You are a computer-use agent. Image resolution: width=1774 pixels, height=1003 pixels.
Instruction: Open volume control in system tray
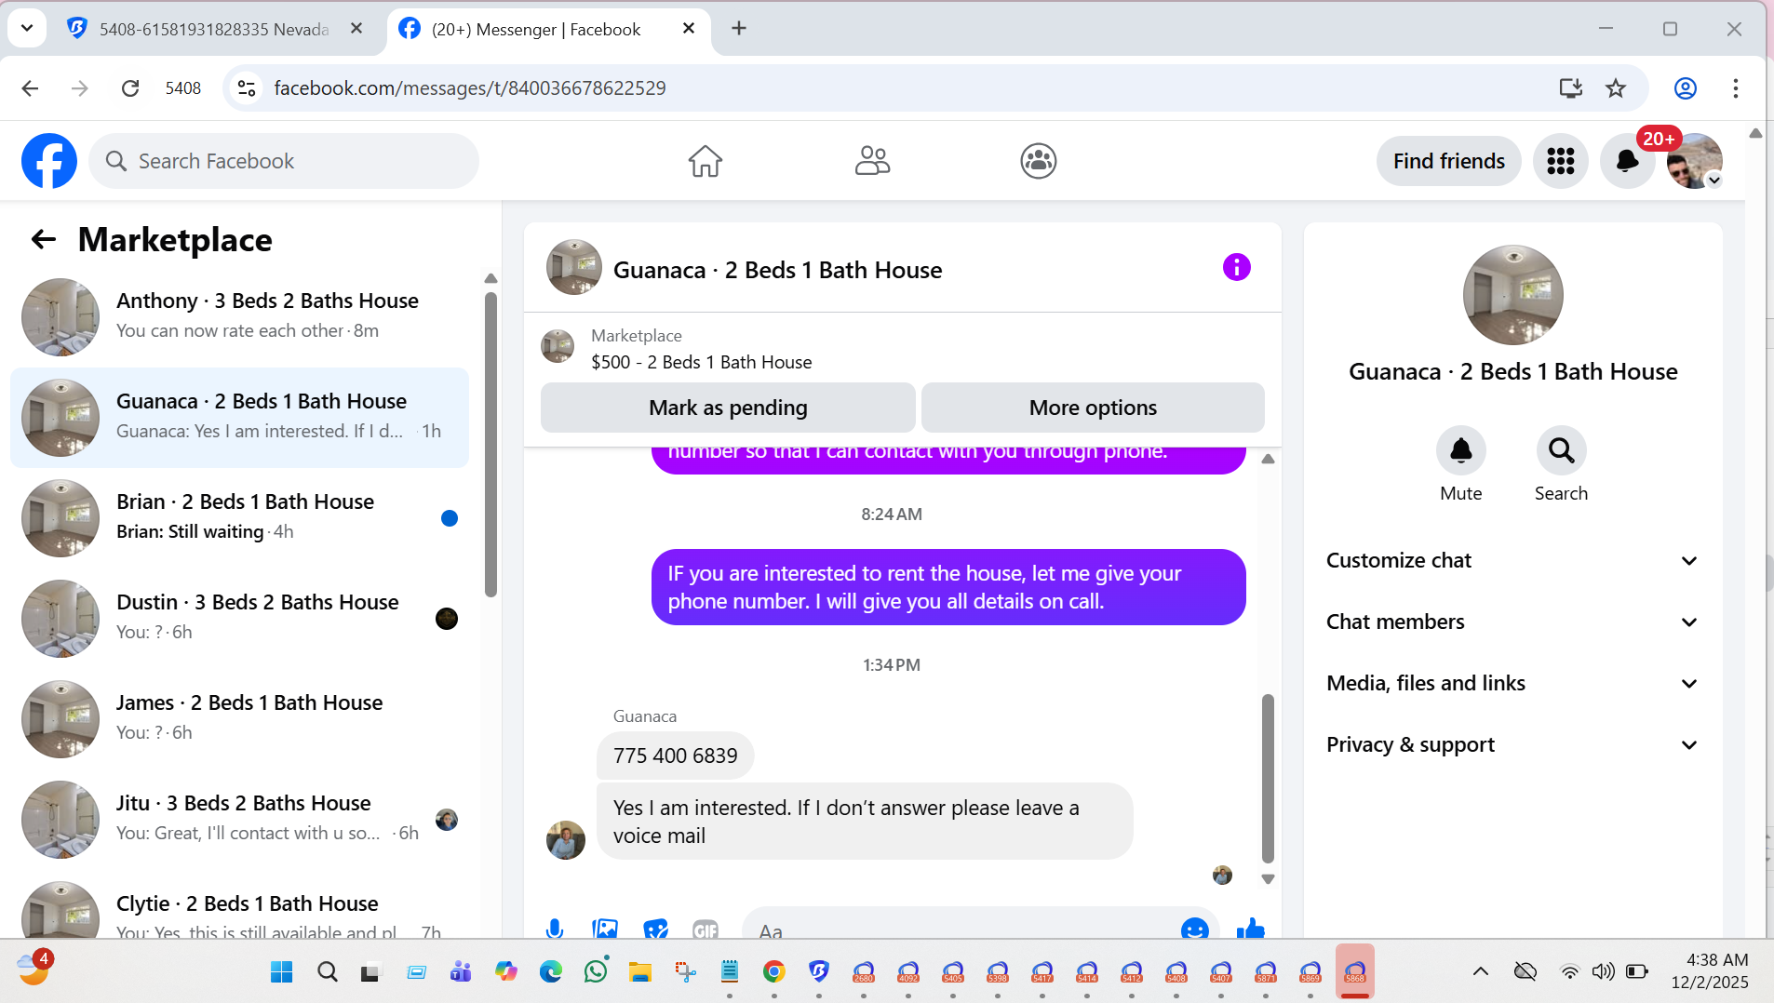1603,972
